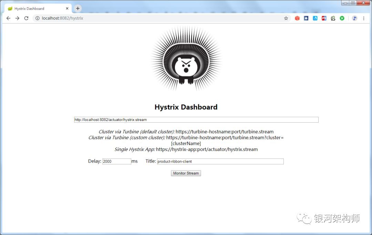Click the Hystrix Dashboard heading

[x=186, y=107]
